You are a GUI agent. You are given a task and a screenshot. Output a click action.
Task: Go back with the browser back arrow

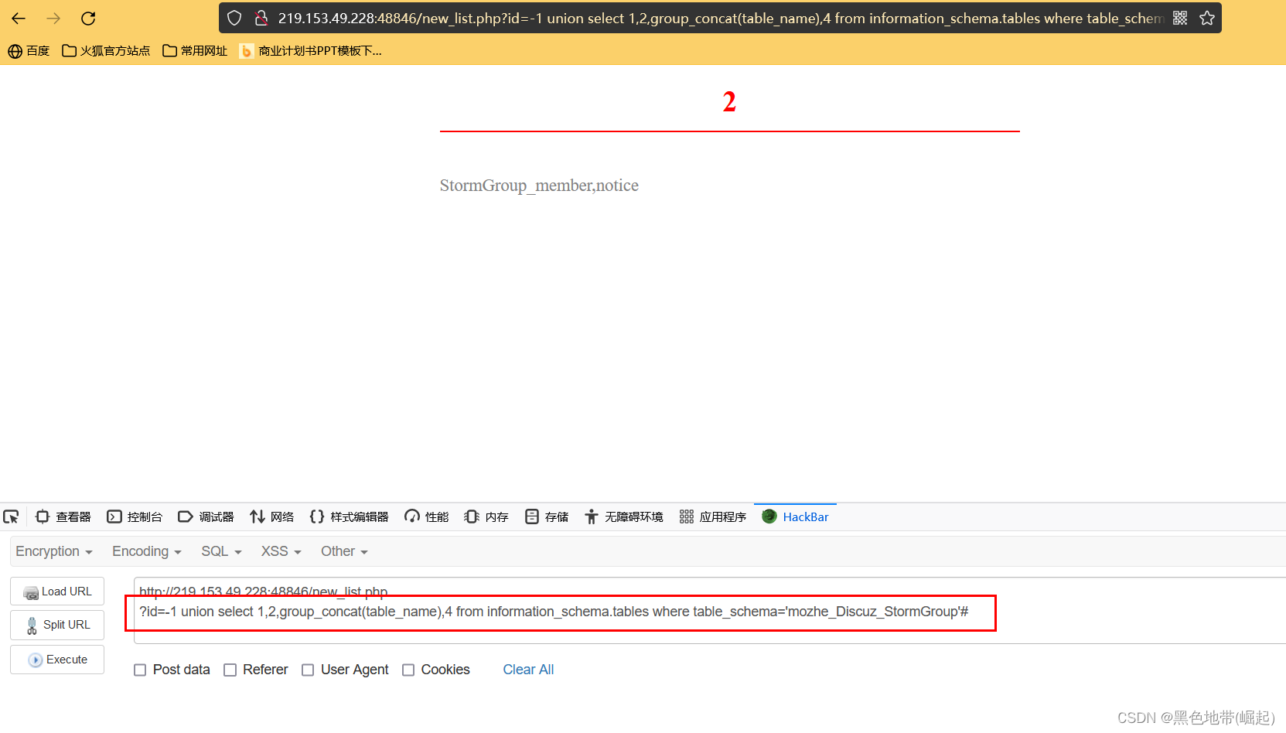(19, 18)
